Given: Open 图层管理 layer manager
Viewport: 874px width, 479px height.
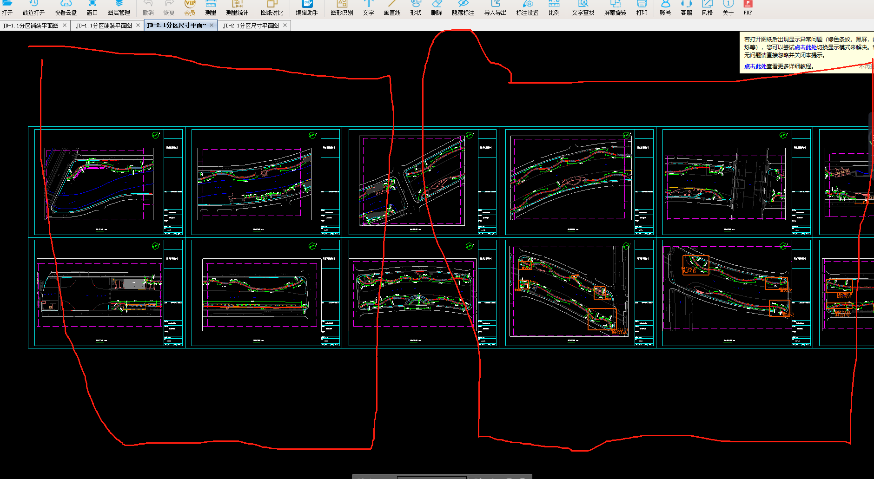Looking at the screenshot, I should pyautogui.click(x=119, y=8).
